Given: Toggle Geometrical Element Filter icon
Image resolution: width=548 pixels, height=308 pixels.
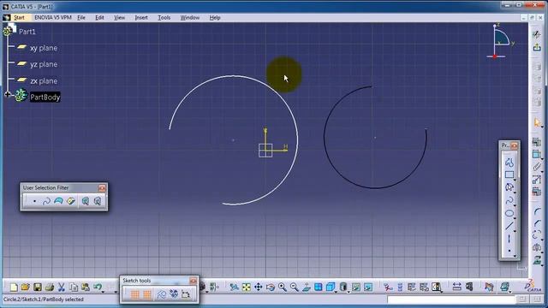Looking at the screenshot, I should (98, 201).
